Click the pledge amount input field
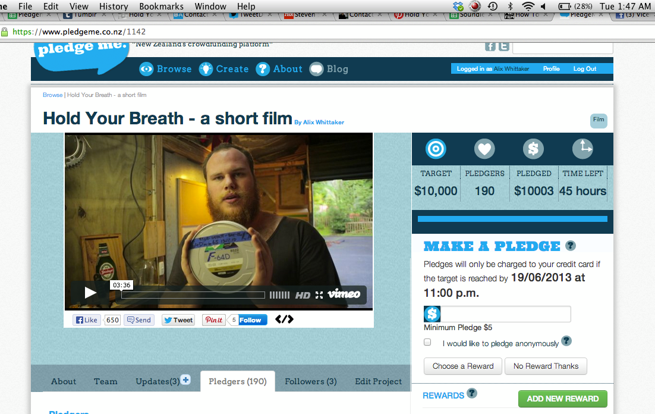The image size is (655, 414). click(505, 314)
